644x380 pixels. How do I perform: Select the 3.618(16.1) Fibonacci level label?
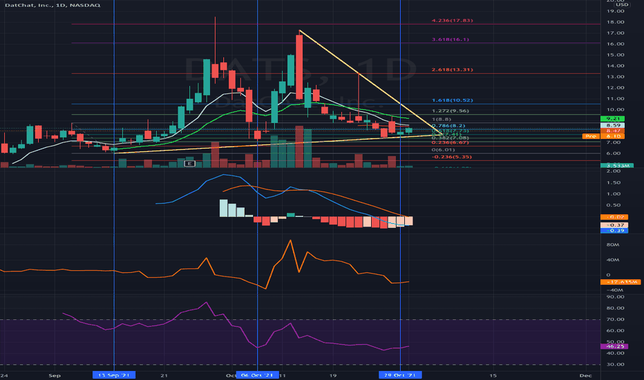point(450,39)
